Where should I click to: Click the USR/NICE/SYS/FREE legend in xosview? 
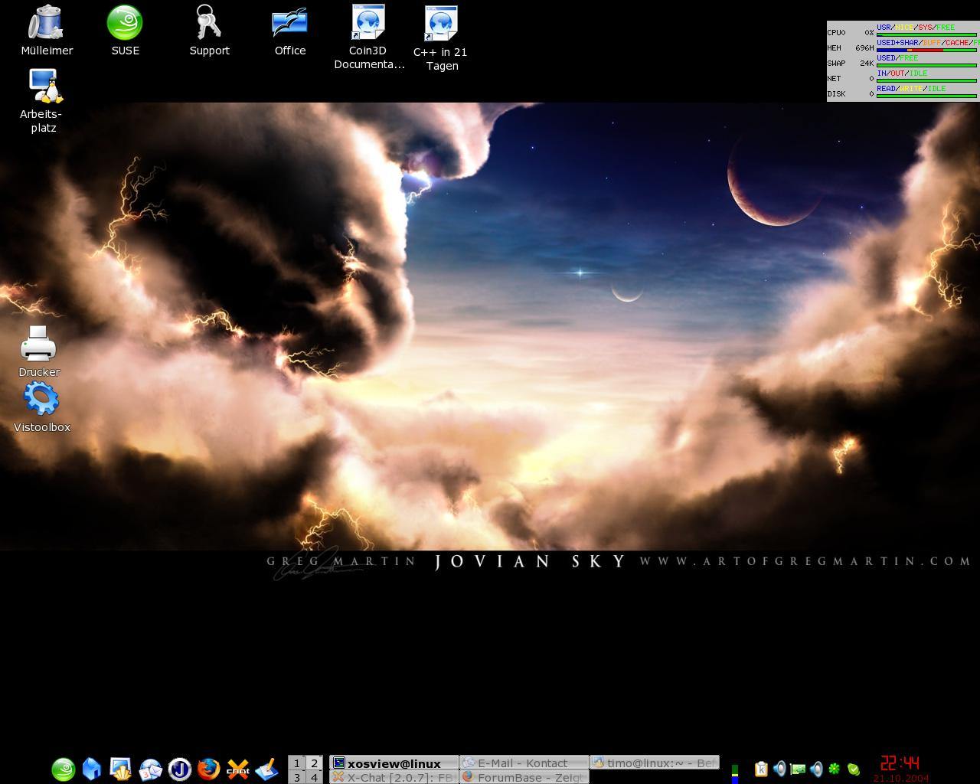point(916,27)
